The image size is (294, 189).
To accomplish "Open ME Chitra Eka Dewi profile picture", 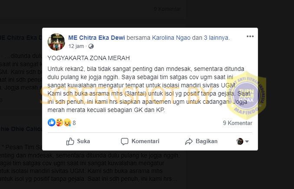I will pyautogui.click(x=56, y=42).
